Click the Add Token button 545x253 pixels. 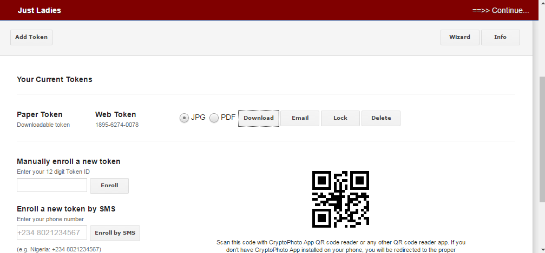coord(31,37)
